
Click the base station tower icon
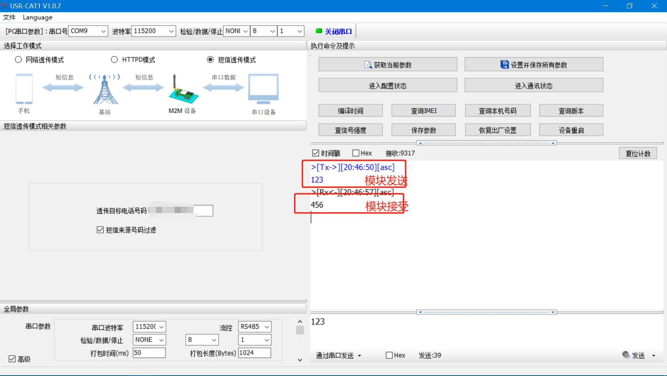point(105,89)
